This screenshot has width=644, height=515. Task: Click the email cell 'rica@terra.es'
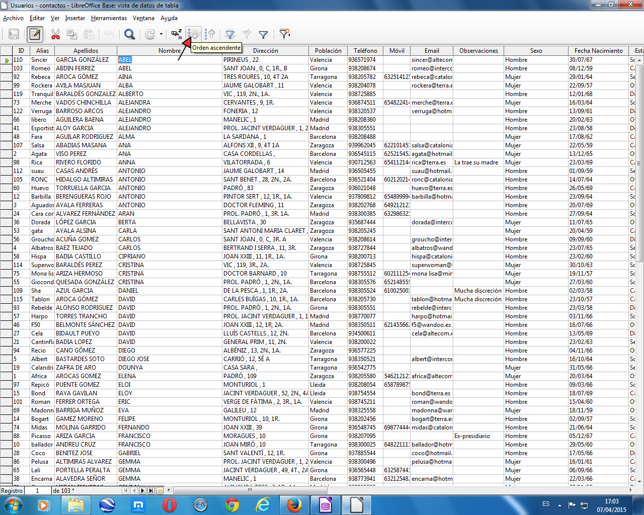[x=432, y=162]
